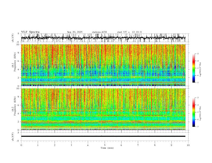Screen dimensions: 212x163
Task: Click the 'start UT = 12:10:0' text
Action: (129, 32)
